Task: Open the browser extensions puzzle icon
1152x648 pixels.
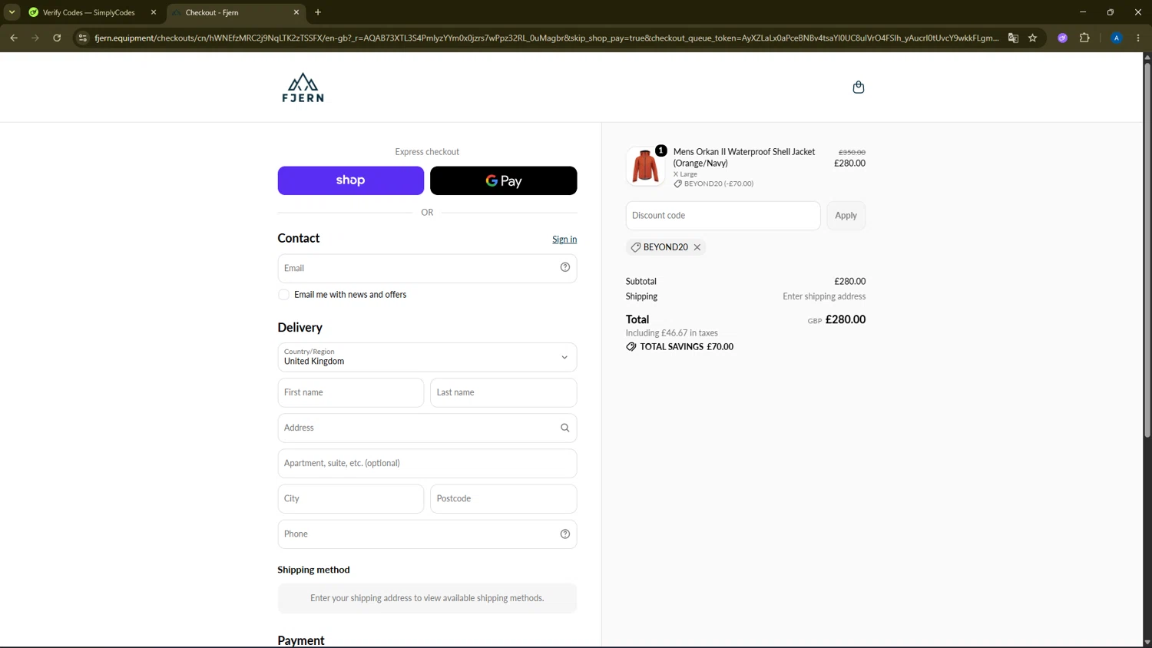Action: coord(1084,38)
